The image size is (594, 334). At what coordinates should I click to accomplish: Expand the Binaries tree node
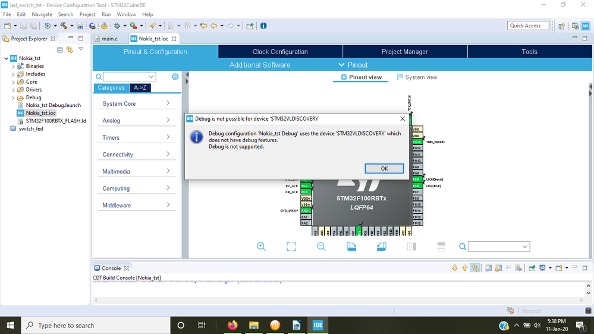[13, 67]
